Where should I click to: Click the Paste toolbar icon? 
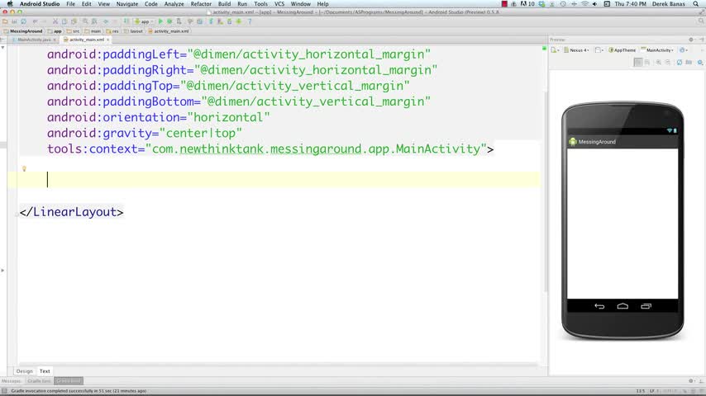(74, 21)
